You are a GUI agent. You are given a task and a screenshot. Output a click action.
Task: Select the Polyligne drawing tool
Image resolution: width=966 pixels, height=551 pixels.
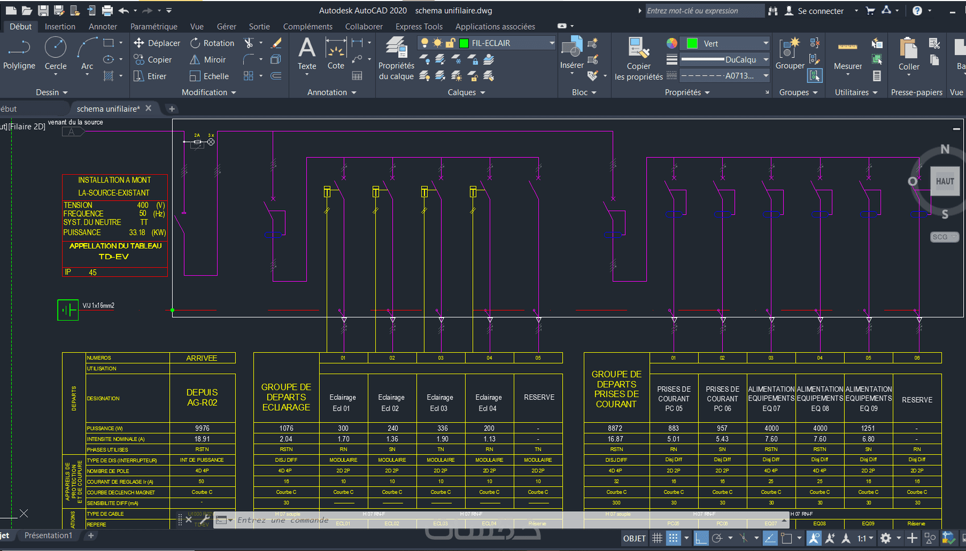(19, 54)
